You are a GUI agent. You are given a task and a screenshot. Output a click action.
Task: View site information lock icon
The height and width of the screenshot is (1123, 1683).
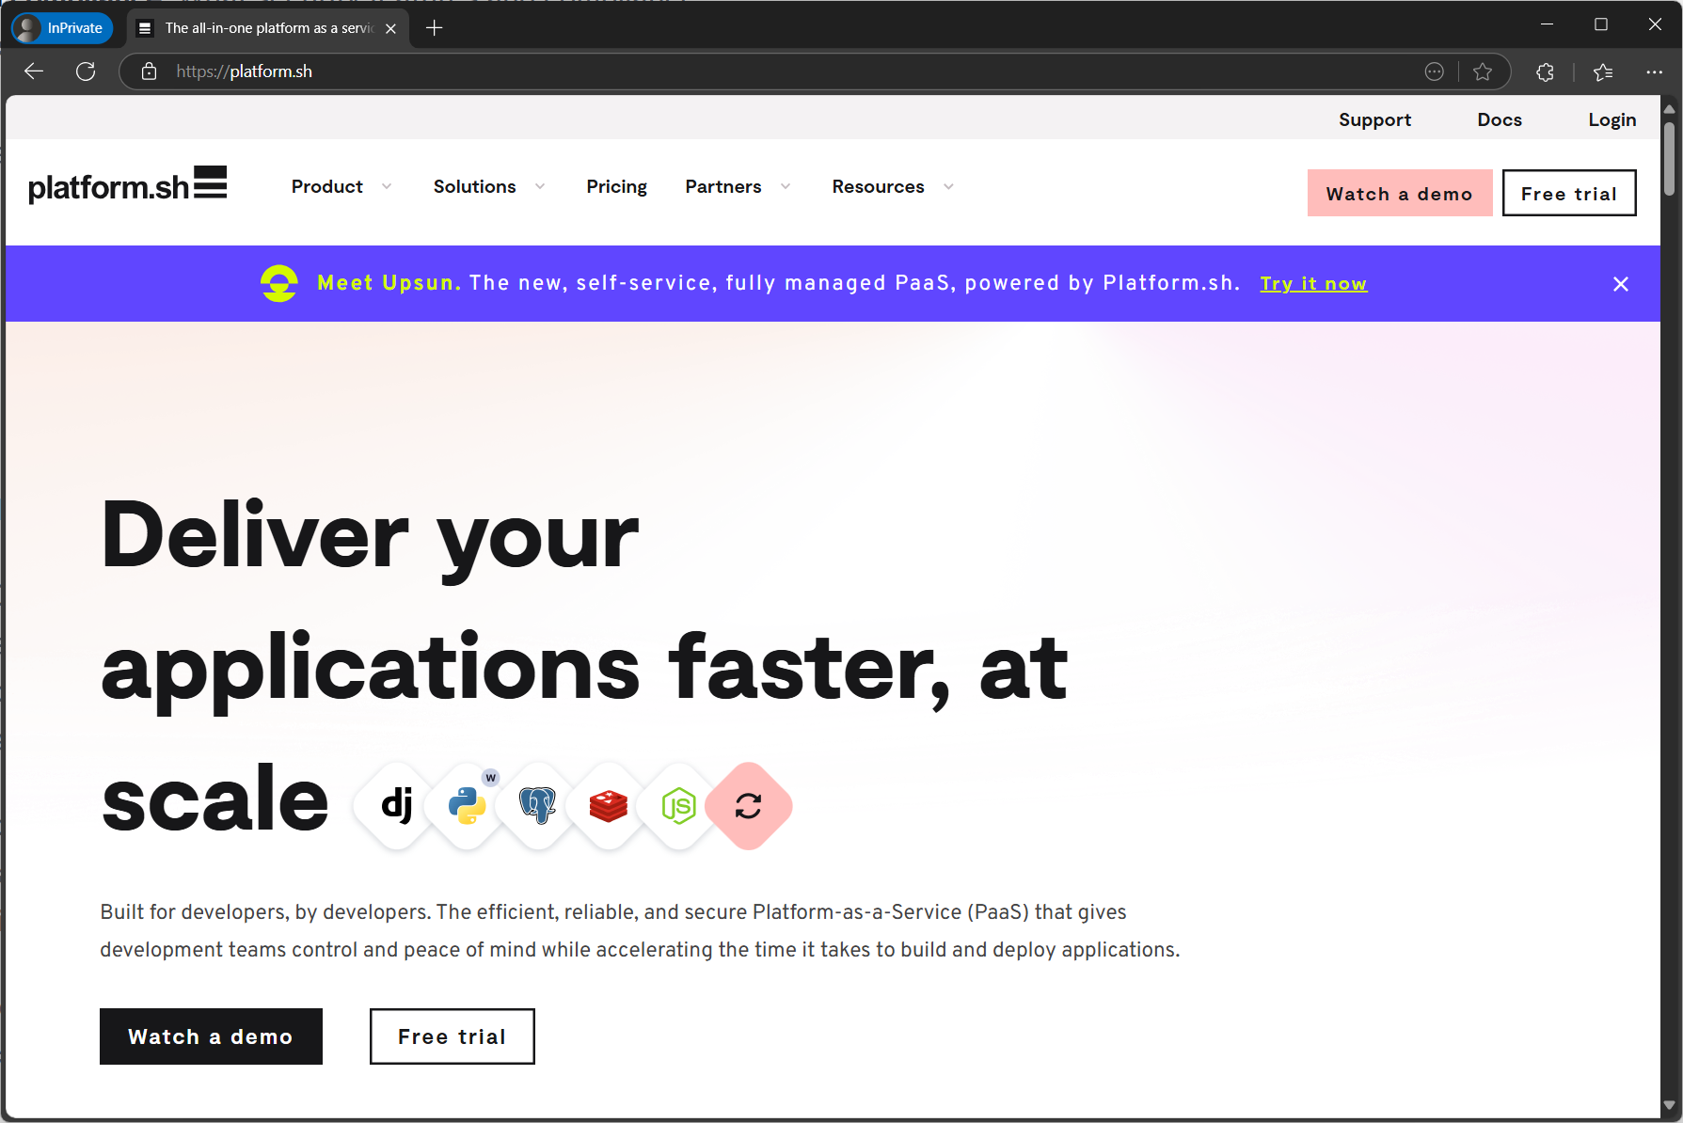tap(149, 71)
